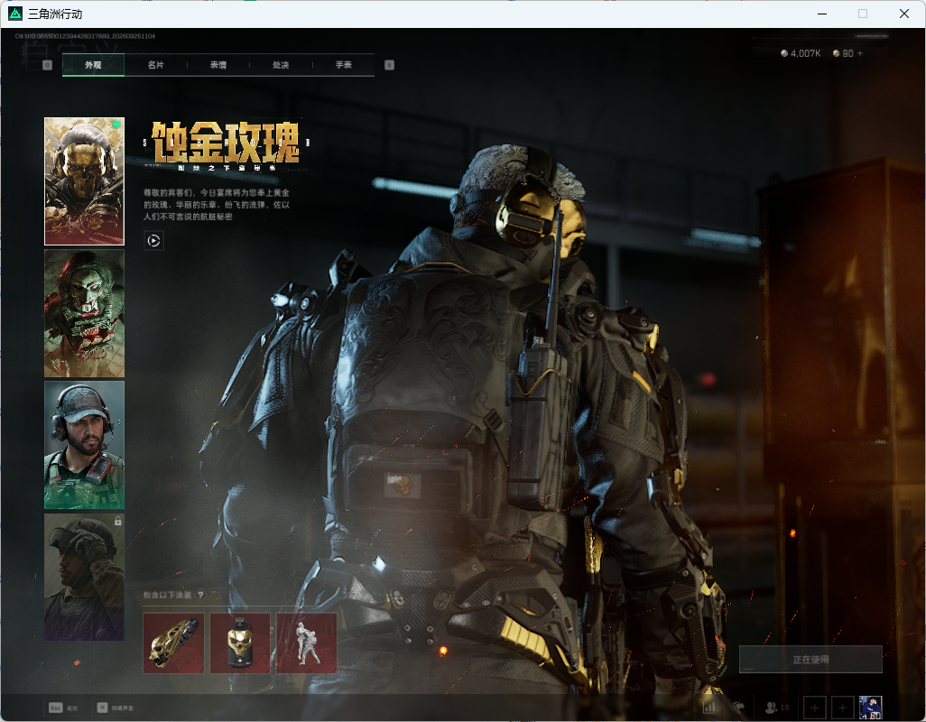Close the 三角洲行动 window
926x722 pixels.
904,14
